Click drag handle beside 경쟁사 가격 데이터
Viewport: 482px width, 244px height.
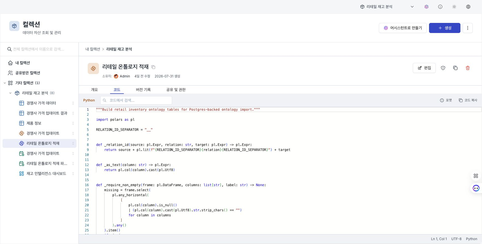tap(73, 103)
